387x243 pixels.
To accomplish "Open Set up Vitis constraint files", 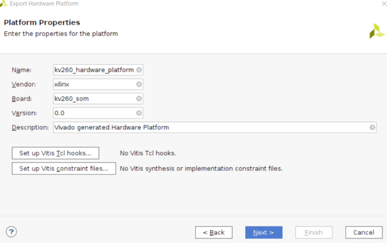I will coord(63,168).
